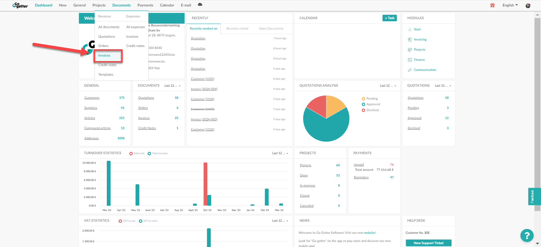The height and width of the screenshot is (247, 541).
Task: Click the Invoicing module icon
Action: [x=410, y=39]
